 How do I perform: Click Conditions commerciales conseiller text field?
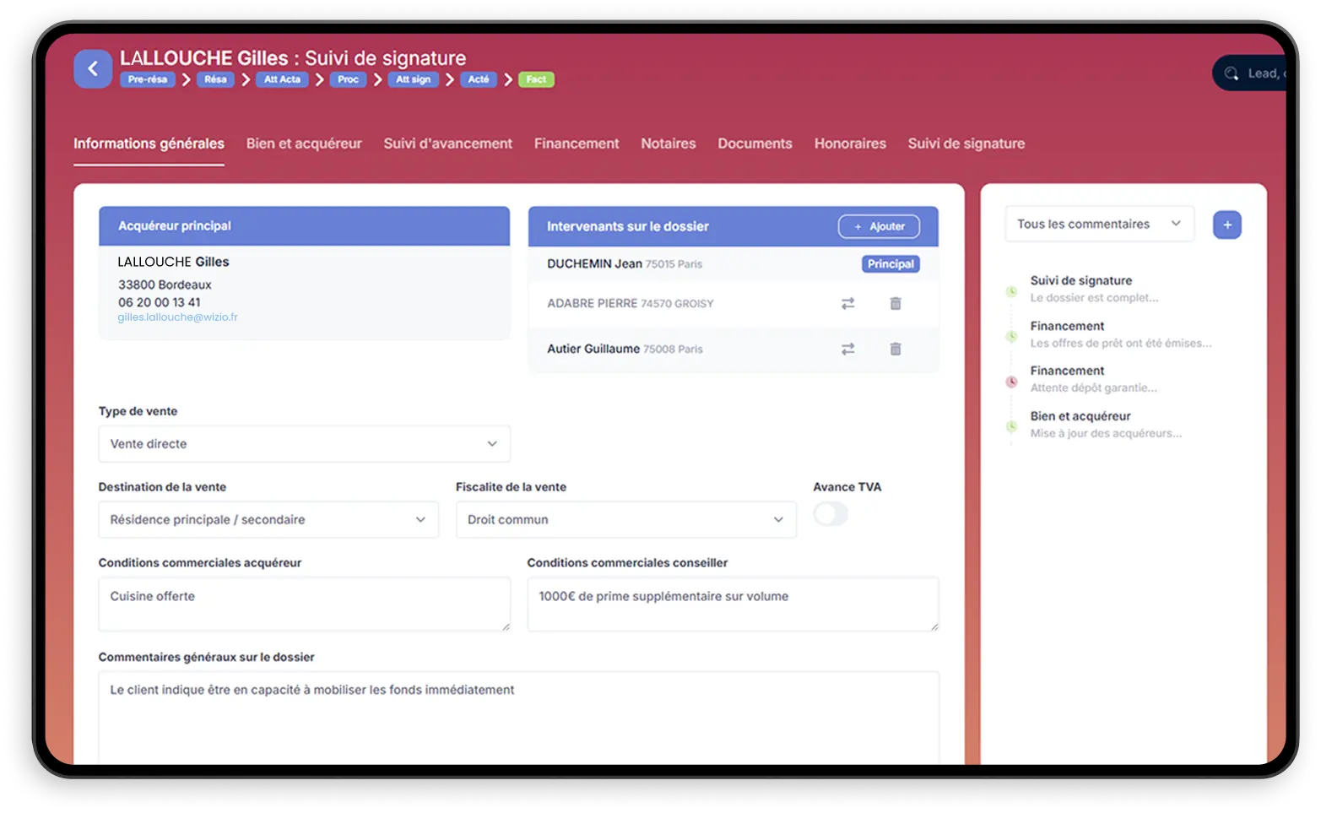coord(733,604)
